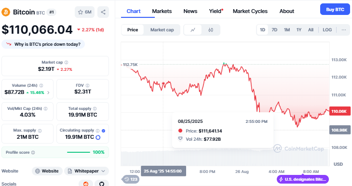Open the chart more options menu

[x=344, y=30]
